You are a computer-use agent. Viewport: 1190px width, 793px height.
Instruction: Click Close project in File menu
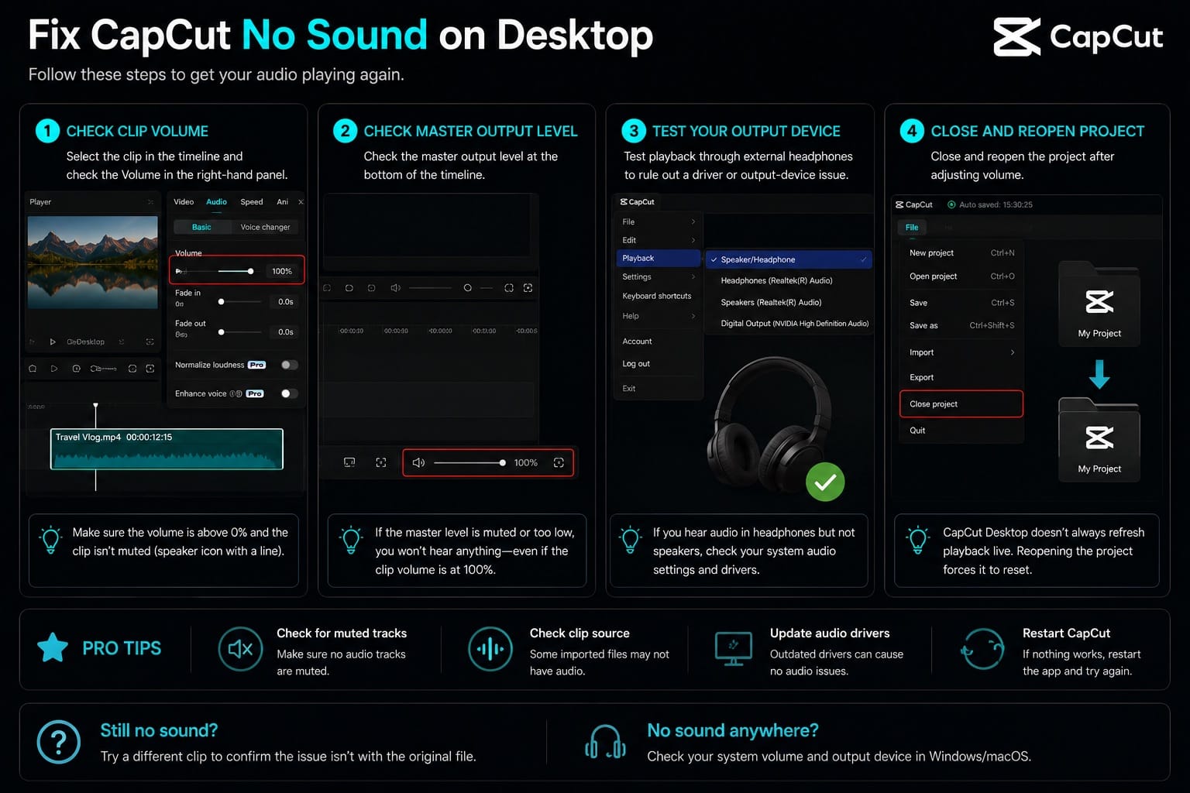tap(961, 404)
